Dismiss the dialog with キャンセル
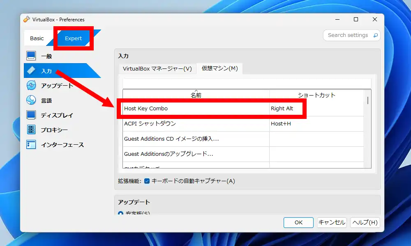411x246 pixels. pos(331,223)
